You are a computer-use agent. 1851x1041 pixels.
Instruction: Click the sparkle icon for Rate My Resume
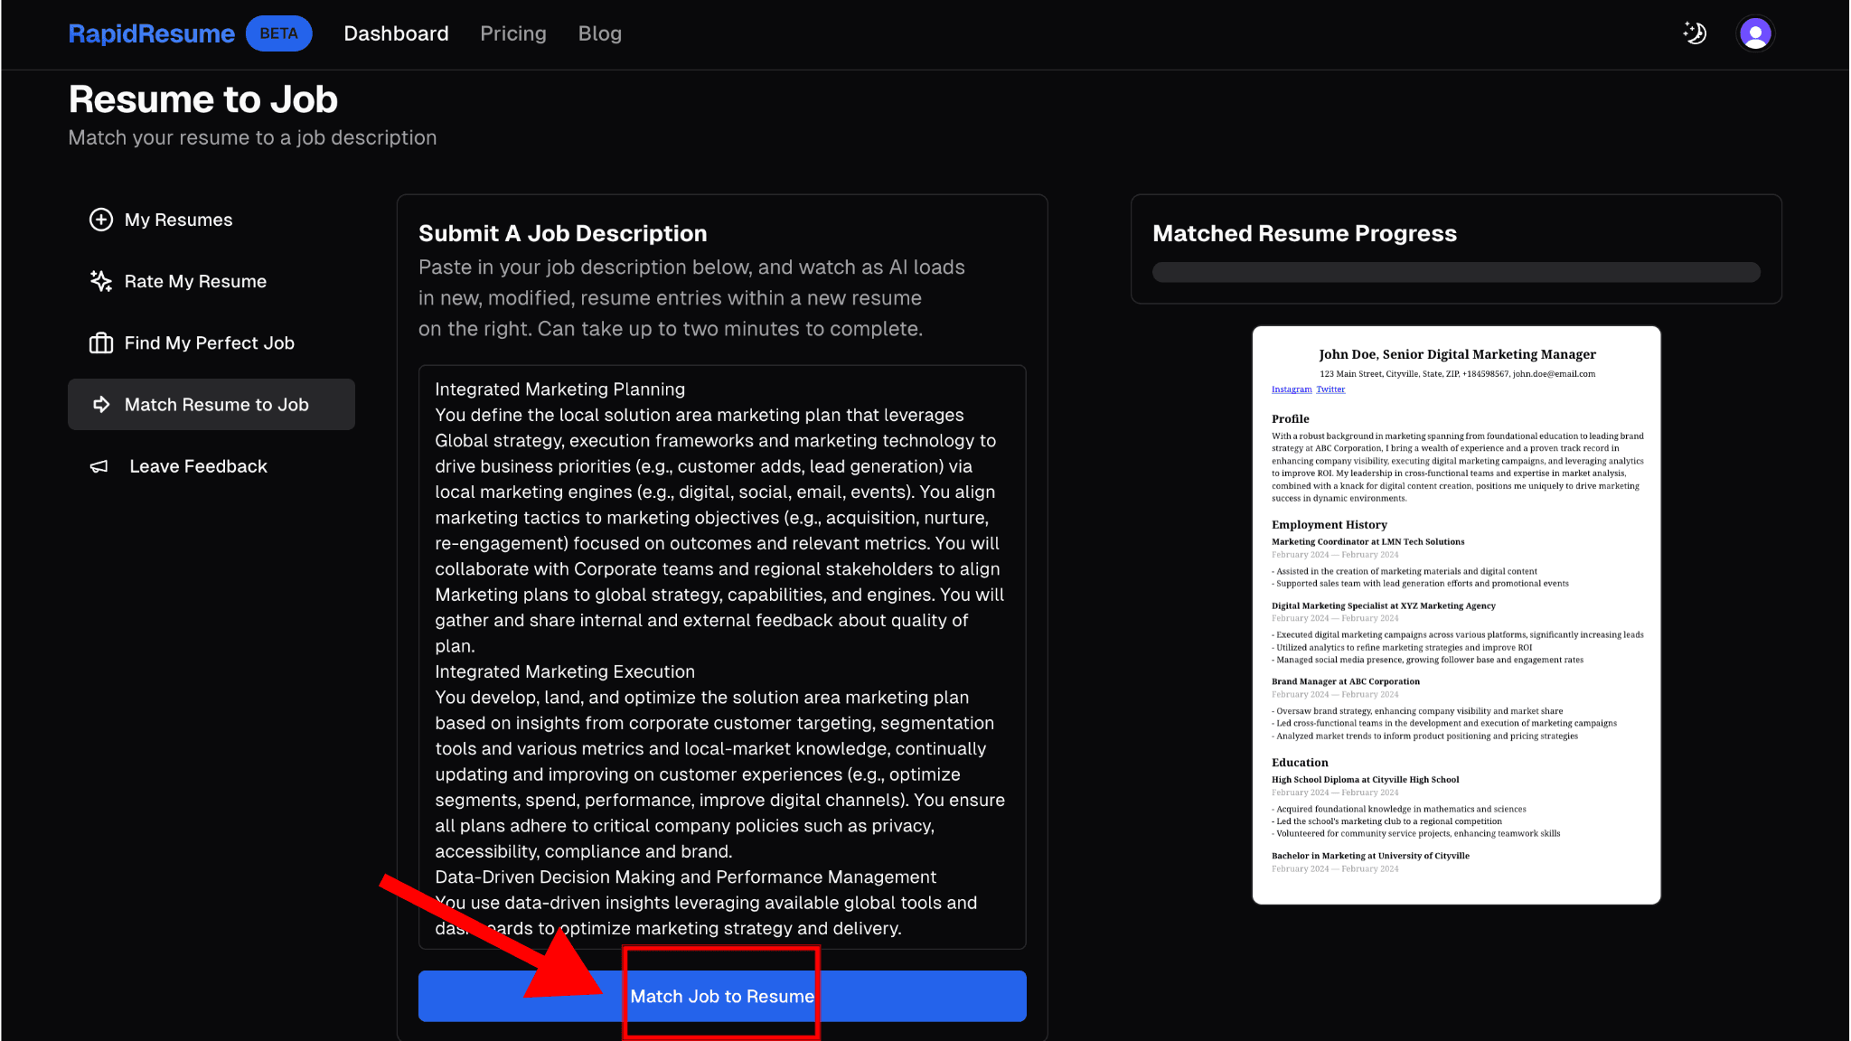101,281
